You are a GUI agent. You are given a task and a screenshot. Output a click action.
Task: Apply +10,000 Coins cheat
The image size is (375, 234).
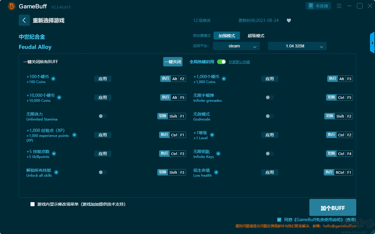pyautogui.click(x=103, y=97)
